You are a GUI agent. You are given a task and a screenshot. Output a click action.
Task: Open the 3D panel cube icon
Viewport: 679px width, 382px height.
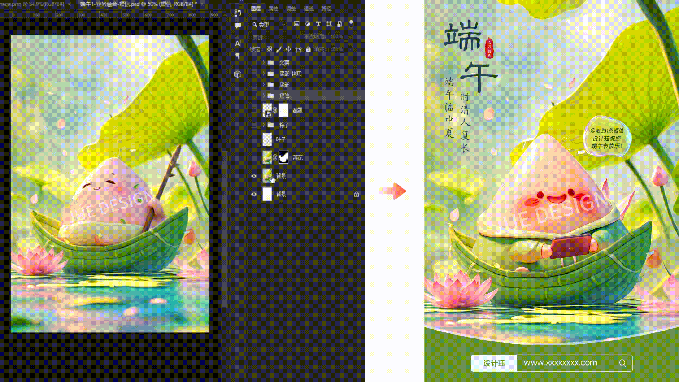pyautogui.click(x=238, y=74)
